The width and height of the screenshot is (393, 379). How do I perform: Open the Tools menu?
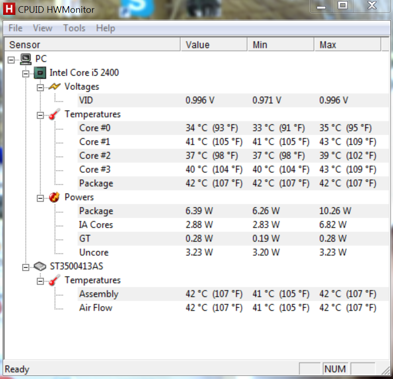(74, 28)
